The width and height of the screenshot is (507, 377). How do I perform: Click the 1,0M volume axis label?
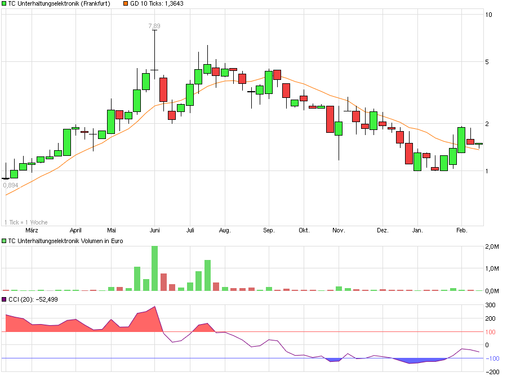coord(492,268)
